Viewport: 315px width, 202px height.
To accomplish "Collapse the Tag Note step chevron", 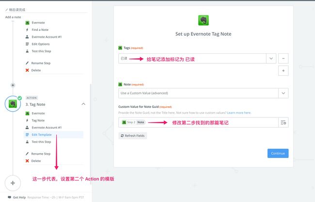I will coord(83,104).
